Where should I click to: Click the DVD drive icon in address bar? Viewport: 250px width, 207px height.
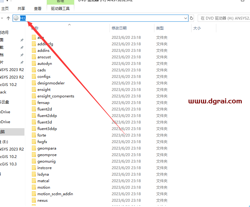(16, 18)
